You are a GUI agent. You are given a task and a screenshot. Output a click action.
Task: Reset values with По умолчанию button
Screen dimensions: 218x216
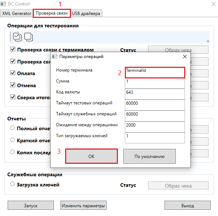pyautogui.click(x=150, y=157)
